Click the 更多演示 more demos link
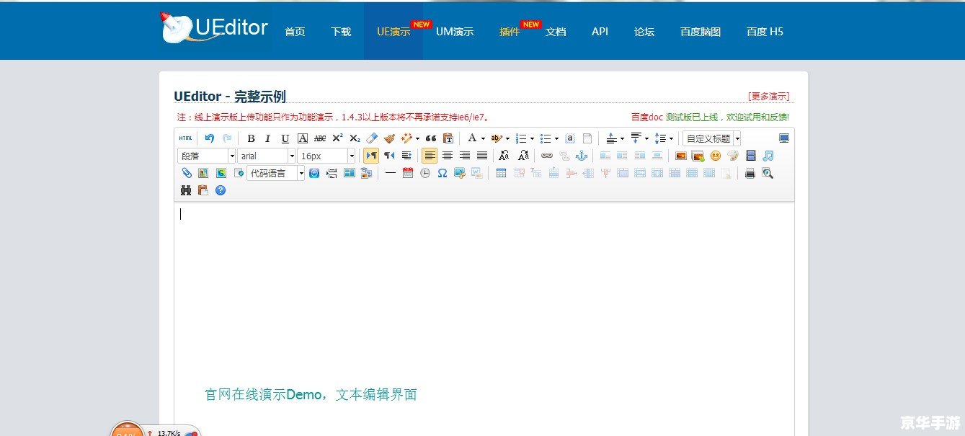The image size is (965, 436). click(x=769, y=96)
